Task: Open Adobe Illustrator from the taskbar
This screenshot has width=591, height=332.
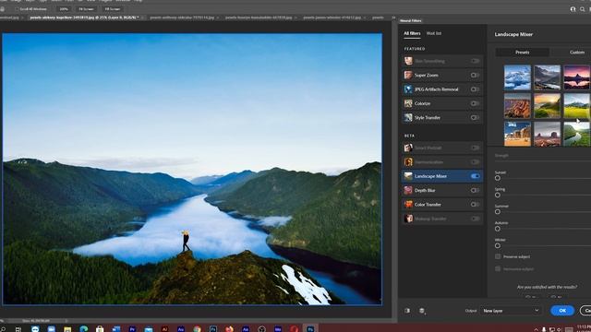Action: [x=164, y=328]
